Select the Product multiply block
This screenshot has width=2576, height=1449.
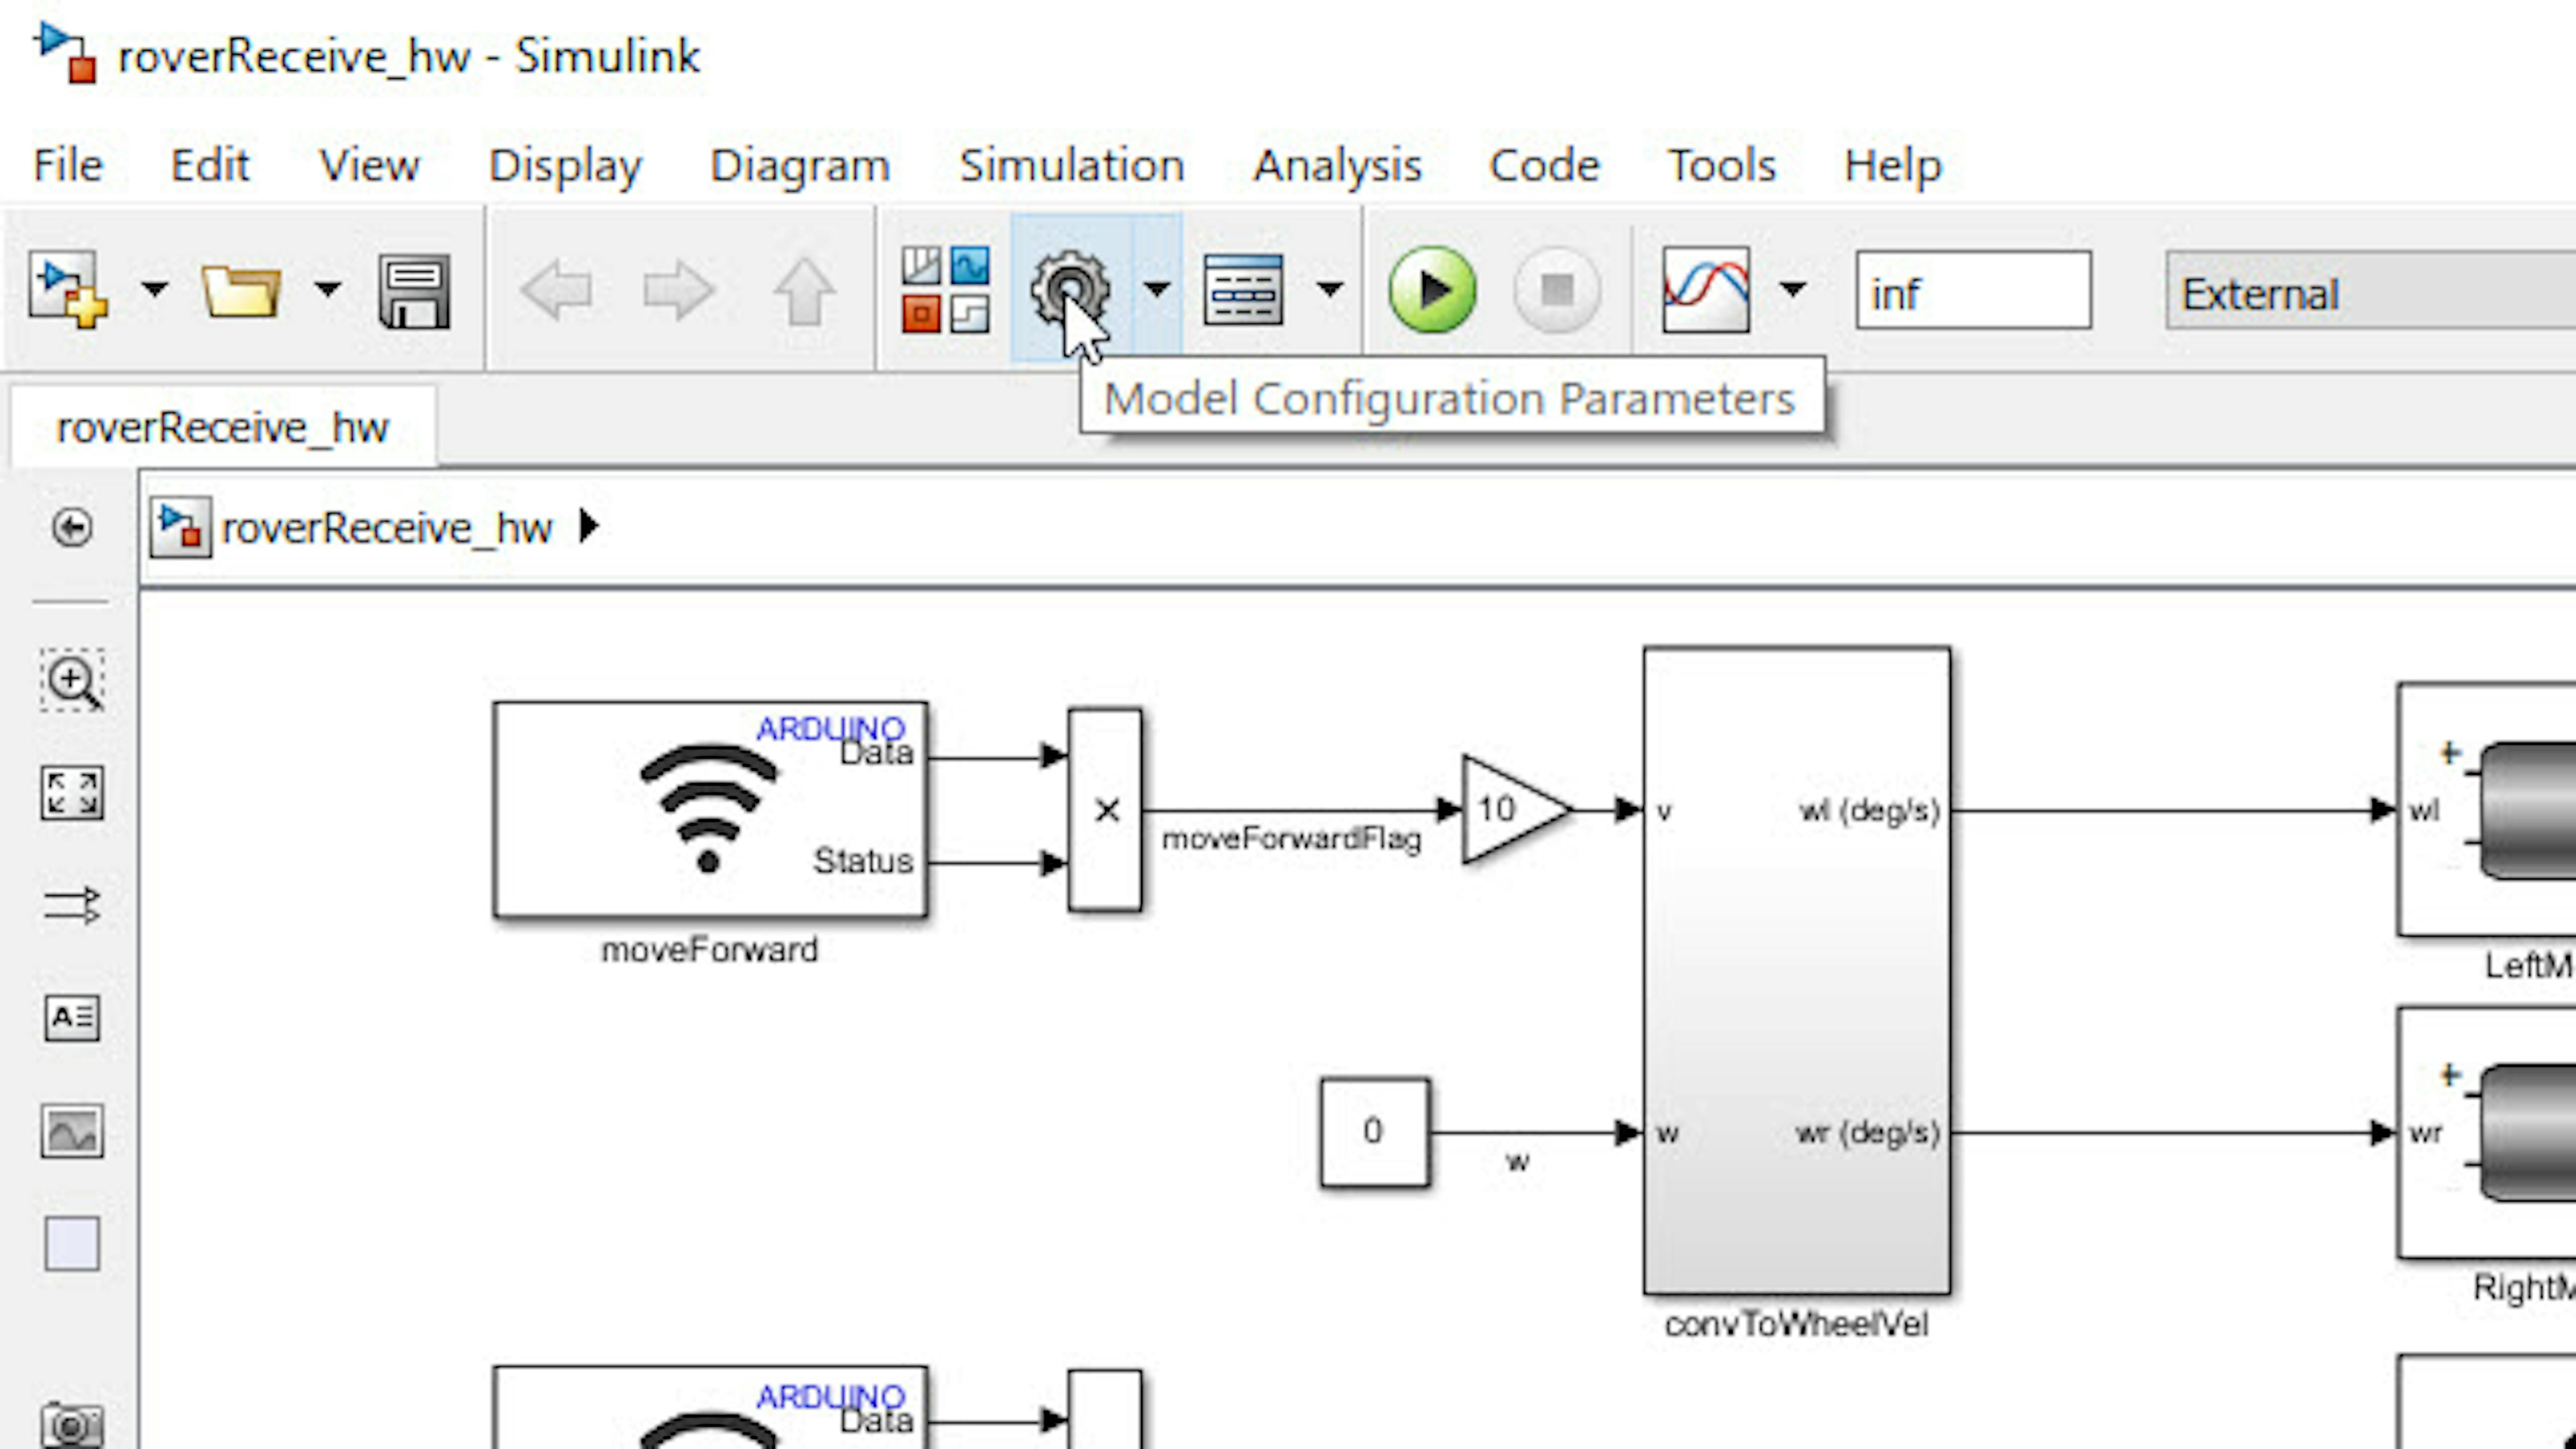point(1105,810)
